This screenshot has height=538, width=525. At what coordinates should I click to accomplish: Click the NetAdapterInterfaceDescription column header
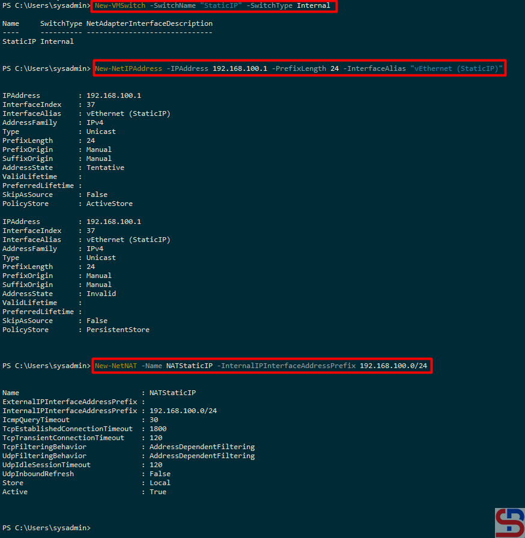tap(149, 23)
